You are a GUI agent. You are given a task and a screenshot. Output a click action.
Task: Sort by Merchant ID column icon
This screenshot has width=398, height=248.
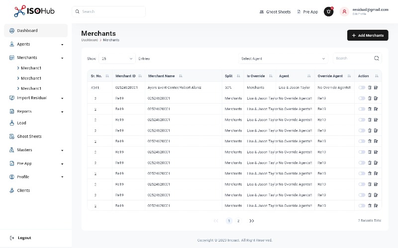(140, 76)
